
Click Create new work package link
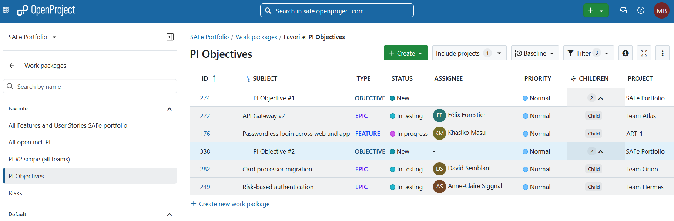230,204
